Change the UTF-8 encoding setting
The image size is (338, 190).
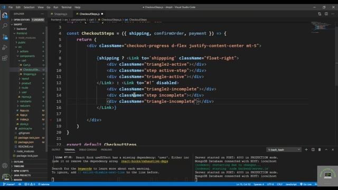coord(270,184)
